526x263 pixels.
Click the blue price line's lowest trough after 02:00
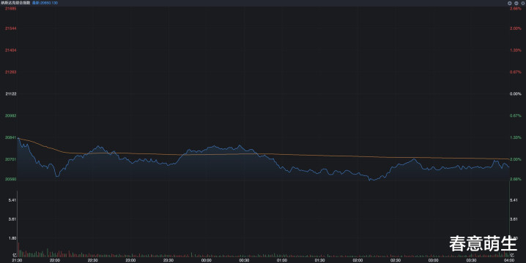[371, 180]
